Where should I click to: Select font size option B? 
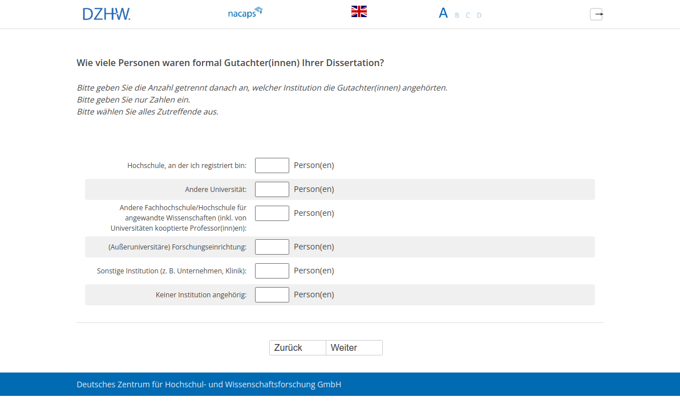click(457, 15)
